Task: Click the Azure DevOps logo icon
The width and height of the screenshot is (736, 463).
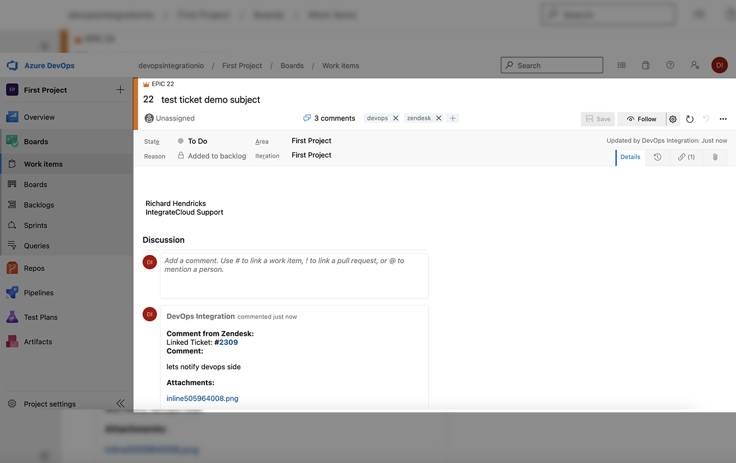Action: [13, 66]
